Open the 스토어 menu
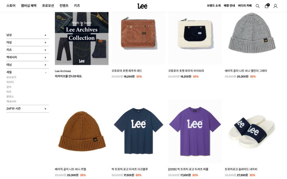 (11, 6)
